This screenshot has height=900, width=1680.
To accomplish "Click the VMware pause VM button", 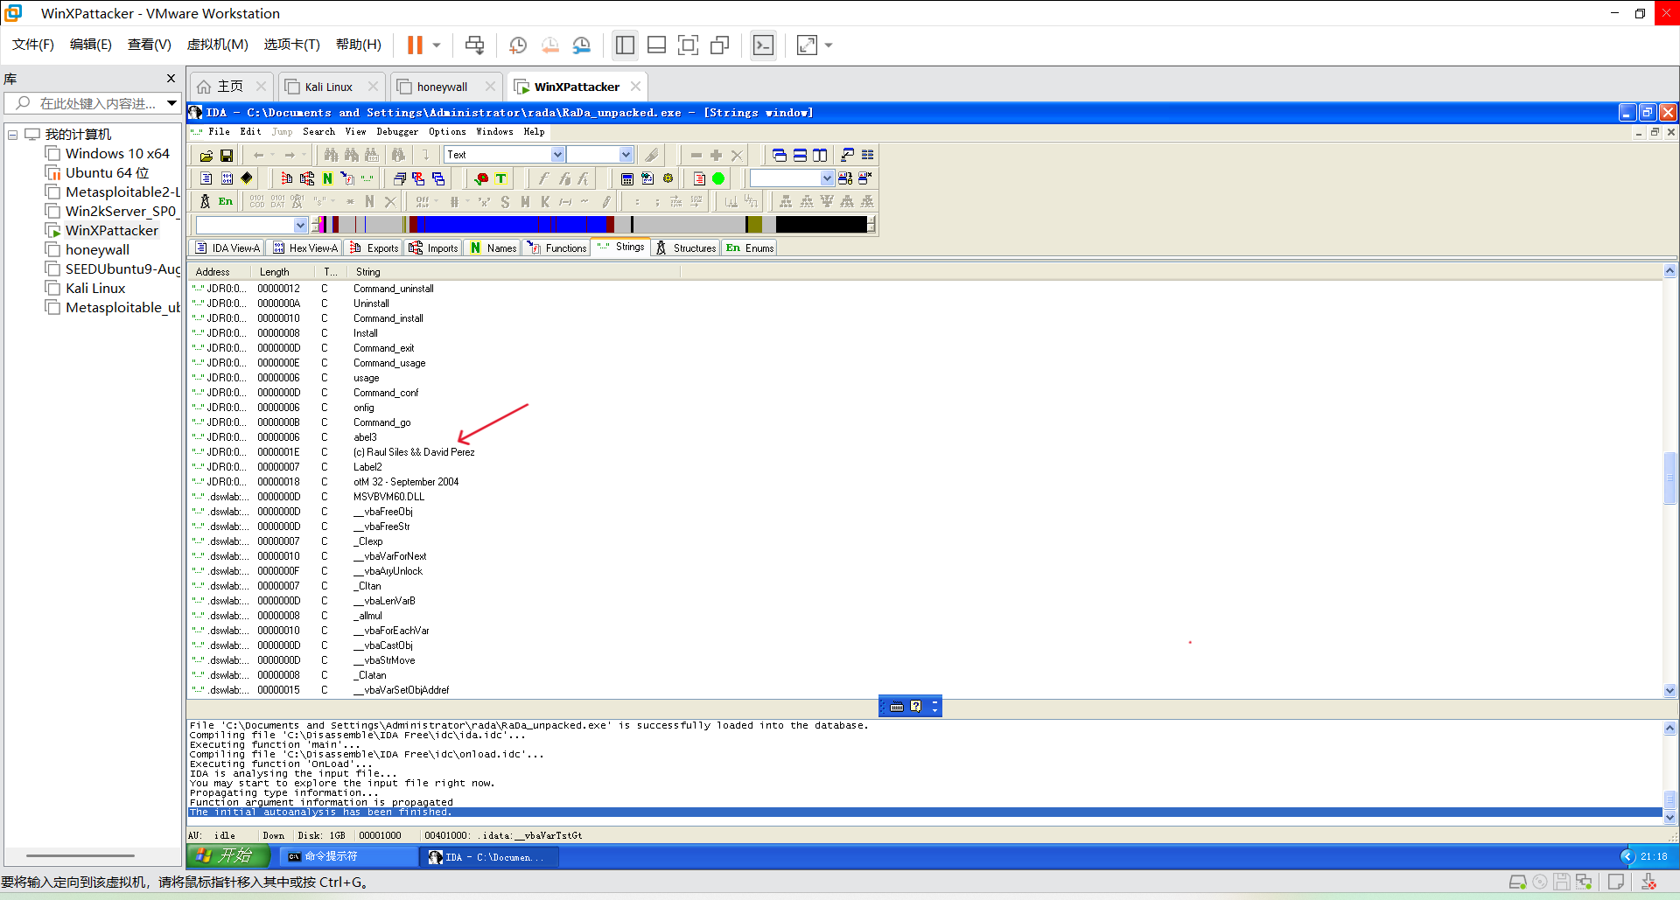I will 415,45.
